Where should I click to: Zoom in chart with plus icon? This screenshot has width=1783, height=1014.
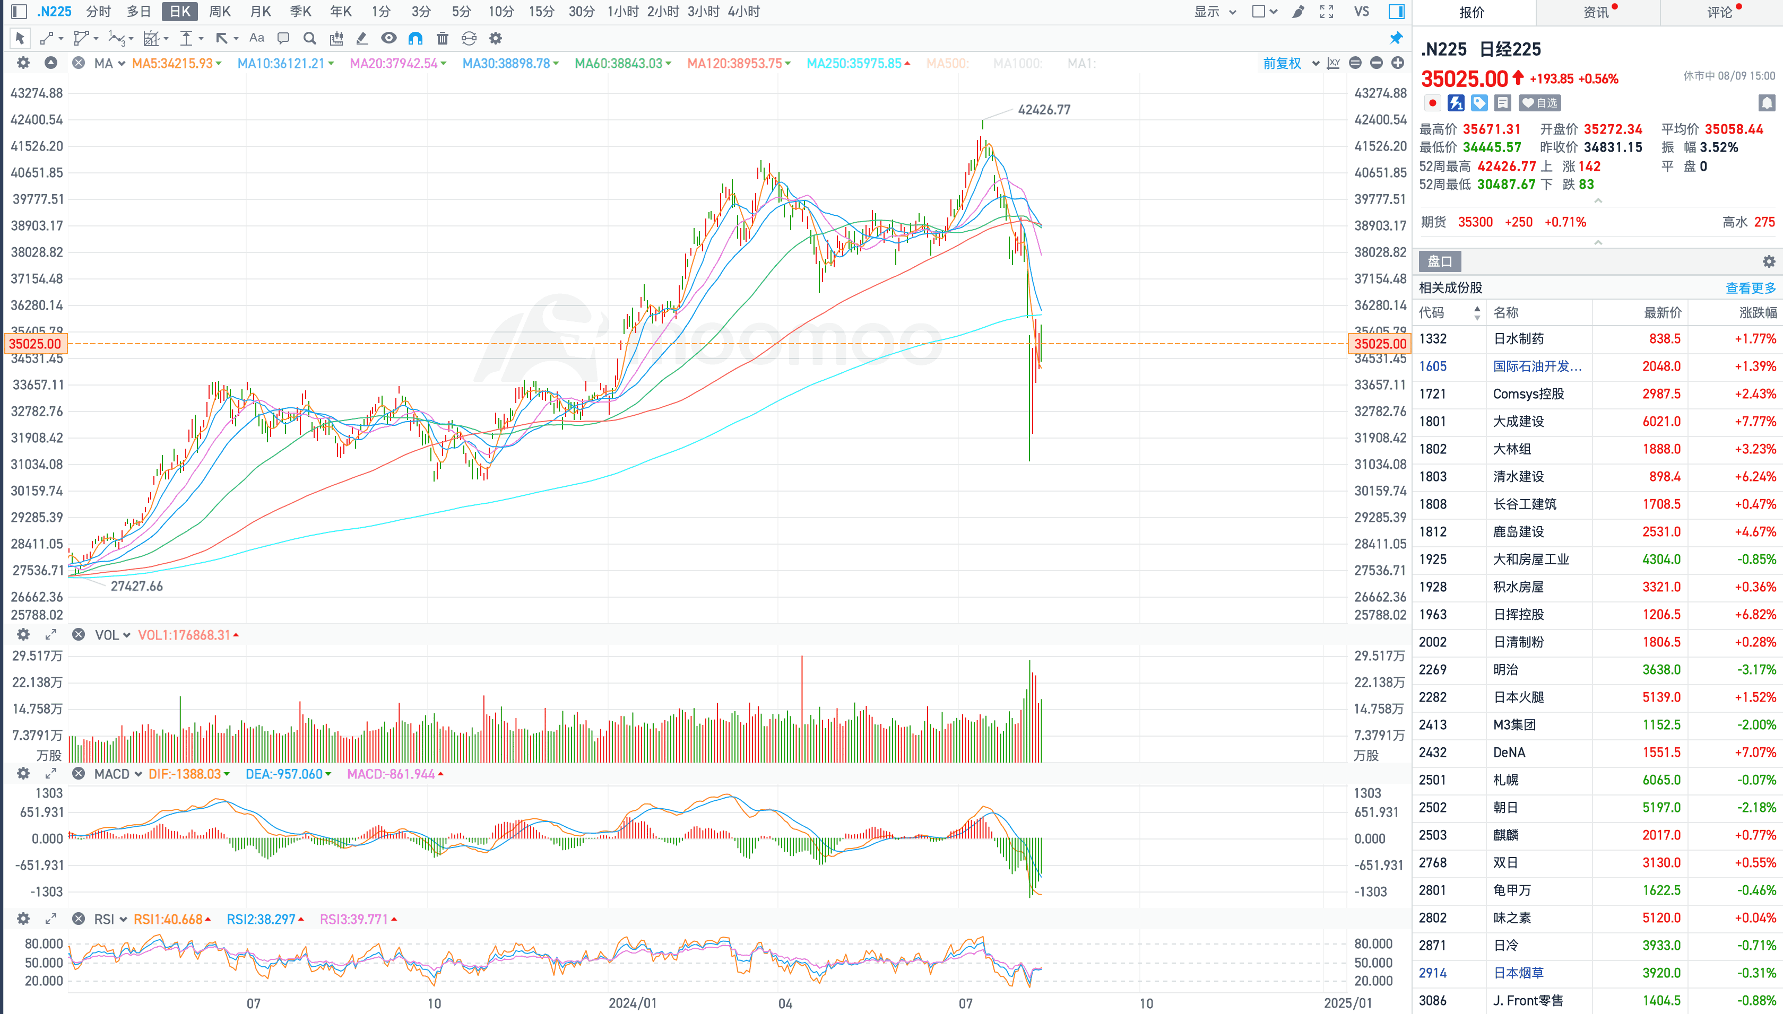pyautogui.click(x=1398, y=64)
